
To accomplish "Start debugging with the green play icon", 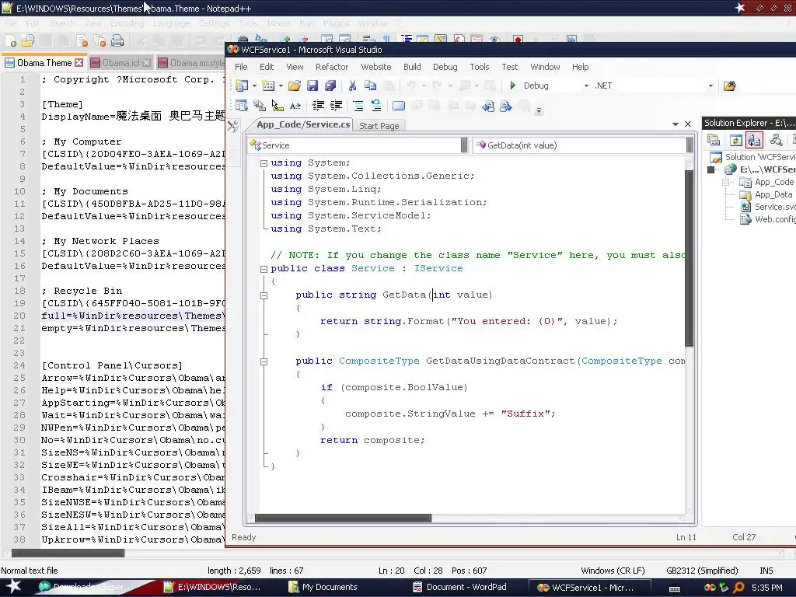I will (513, 86).
